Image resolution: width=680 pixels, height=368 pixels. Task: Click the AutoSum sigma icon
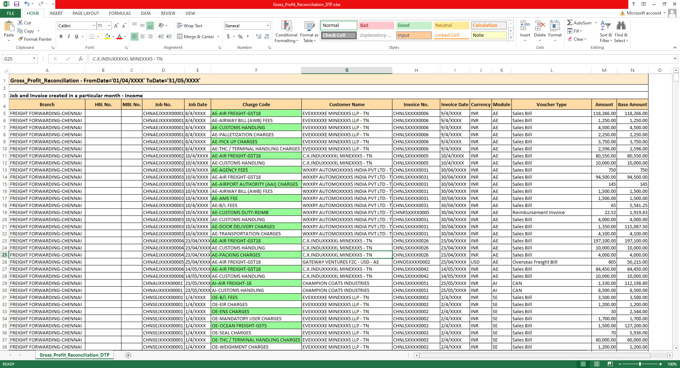click(x=570, y=23)
